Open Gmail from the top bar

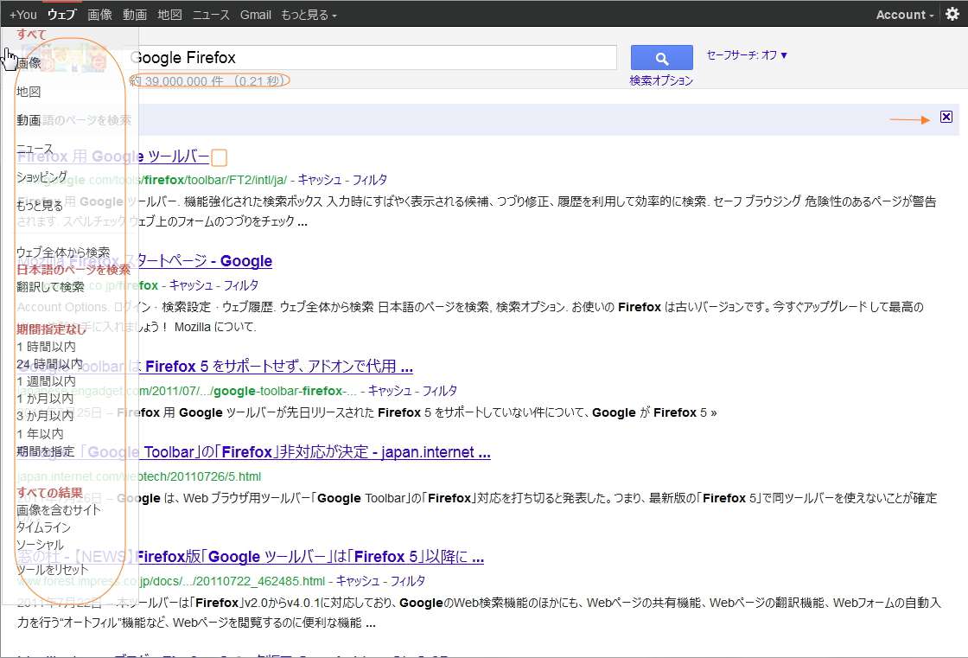[256, 15]
